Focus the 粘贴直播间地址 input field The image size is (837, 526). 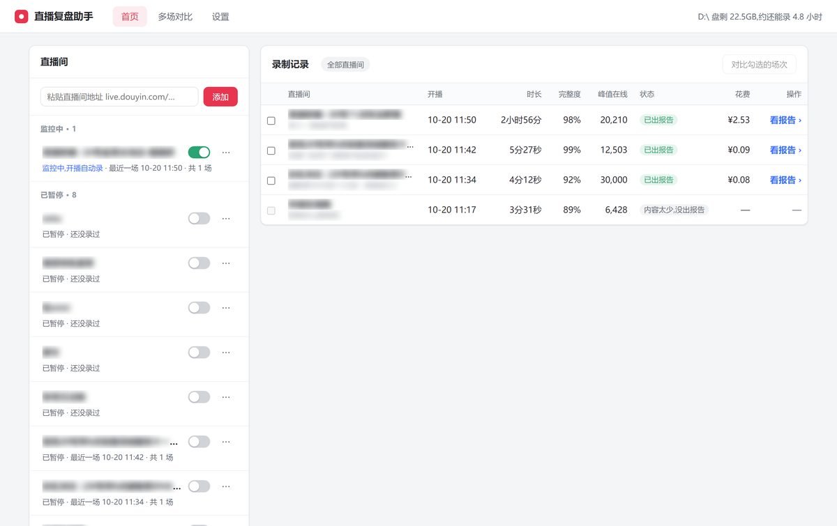click(x=119, y=97)
